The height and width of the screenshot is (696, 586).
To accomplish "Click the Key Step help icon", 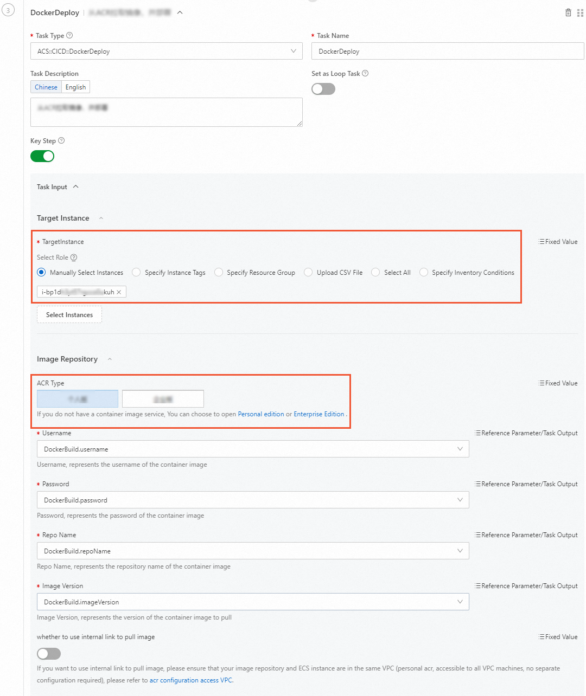I will tap(61, 140).
